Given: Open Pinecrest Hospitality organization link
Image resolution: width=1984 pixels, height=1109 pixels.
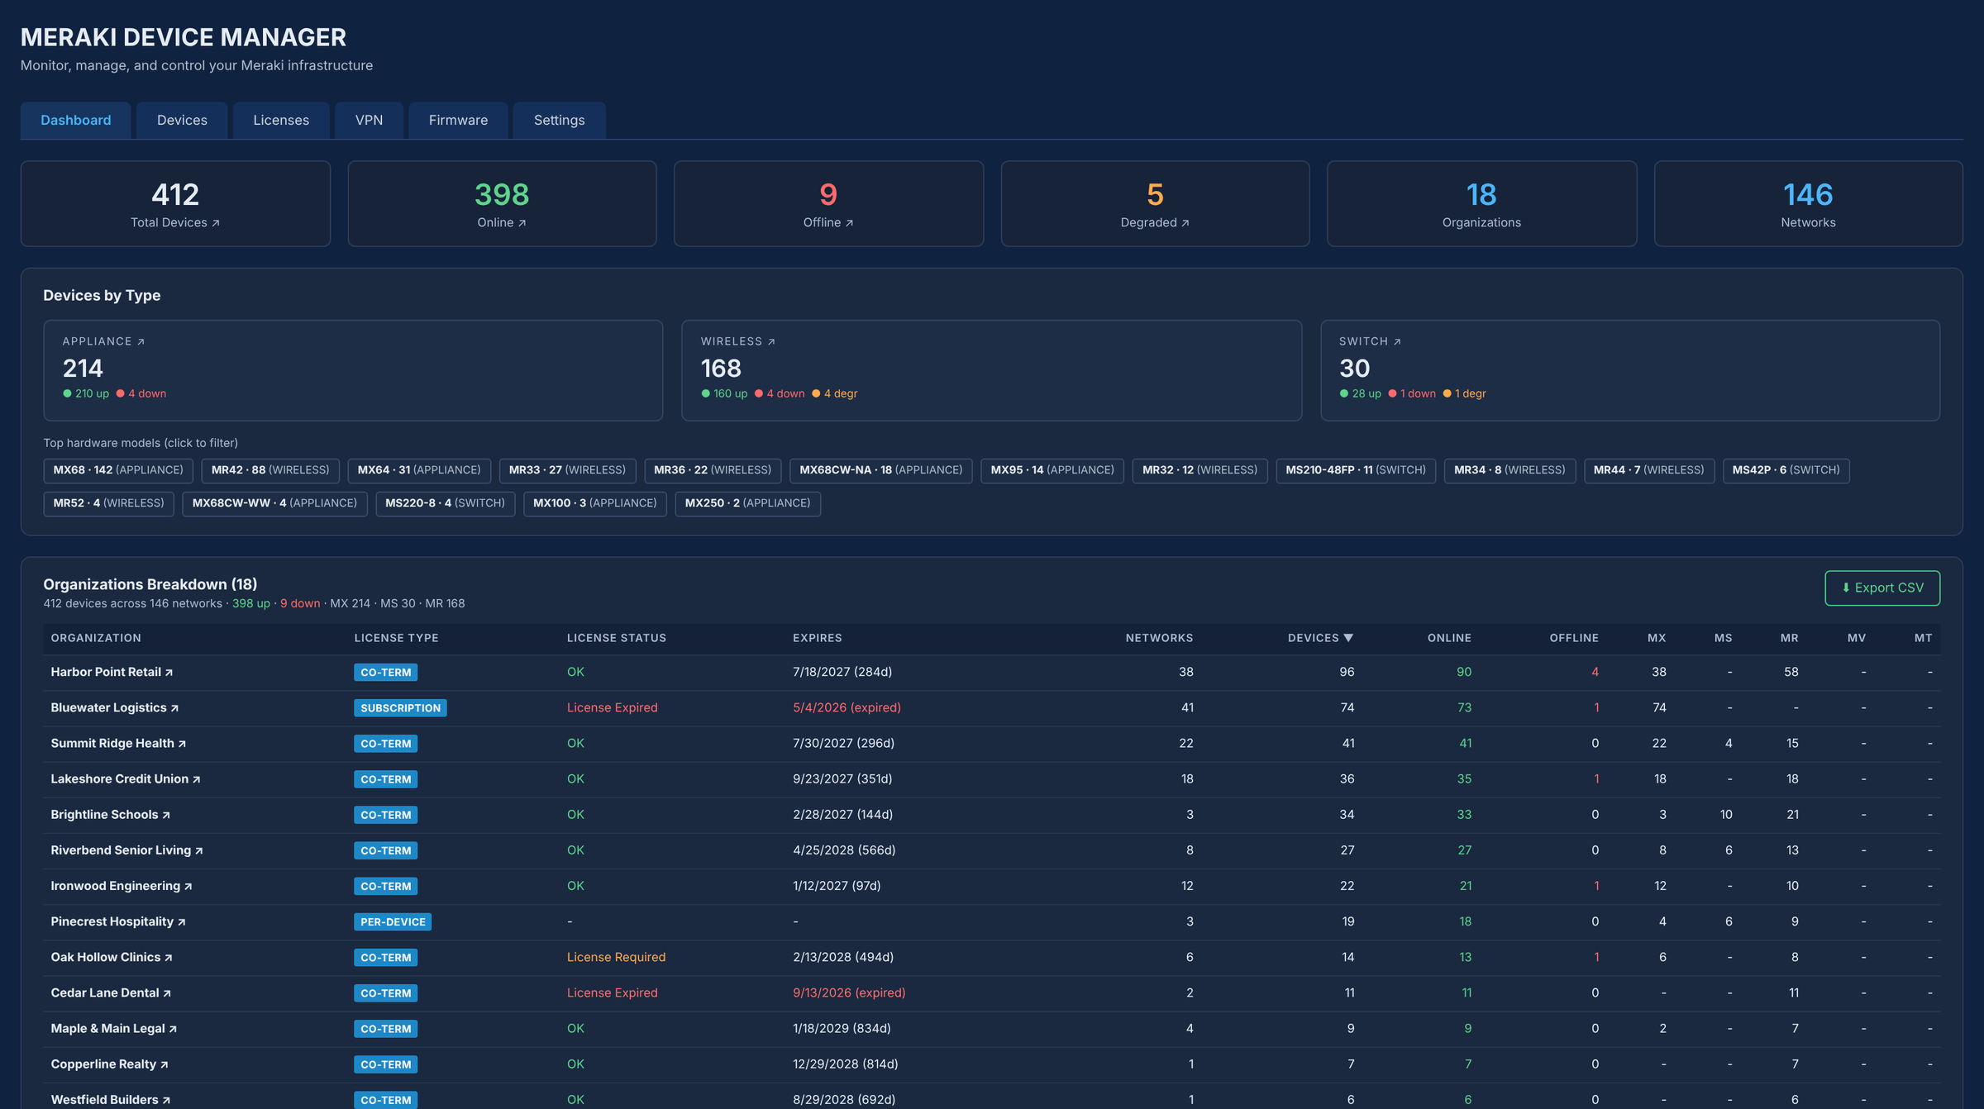Looking at the screenshot, I should [x=118, y=921].
